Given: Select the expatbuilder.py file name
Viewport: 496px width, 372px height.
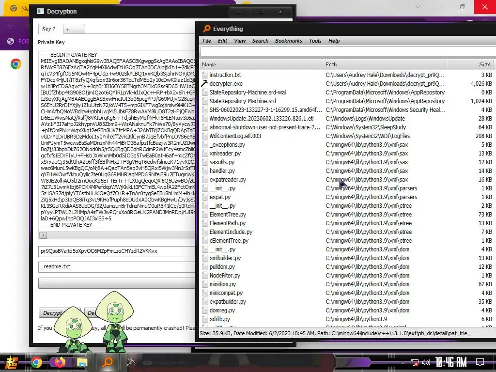Looking at the screenshot, I should [228, 302].
